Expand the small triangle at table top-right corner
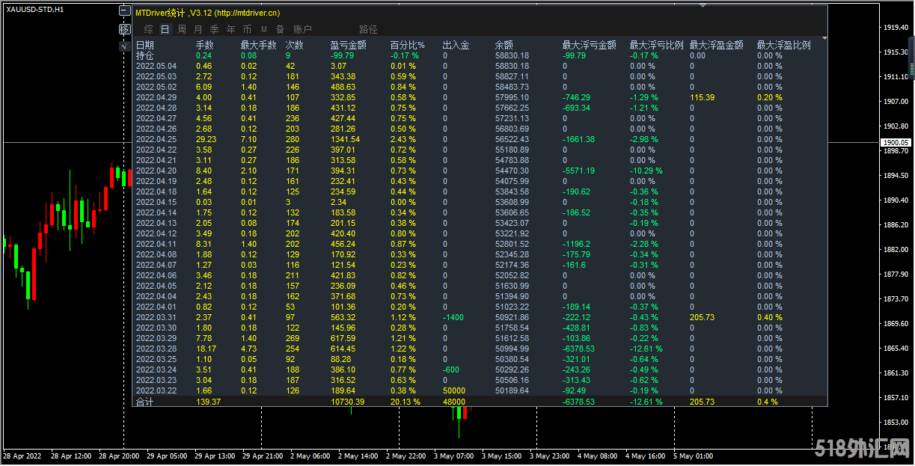 click(x=824, y=38)
